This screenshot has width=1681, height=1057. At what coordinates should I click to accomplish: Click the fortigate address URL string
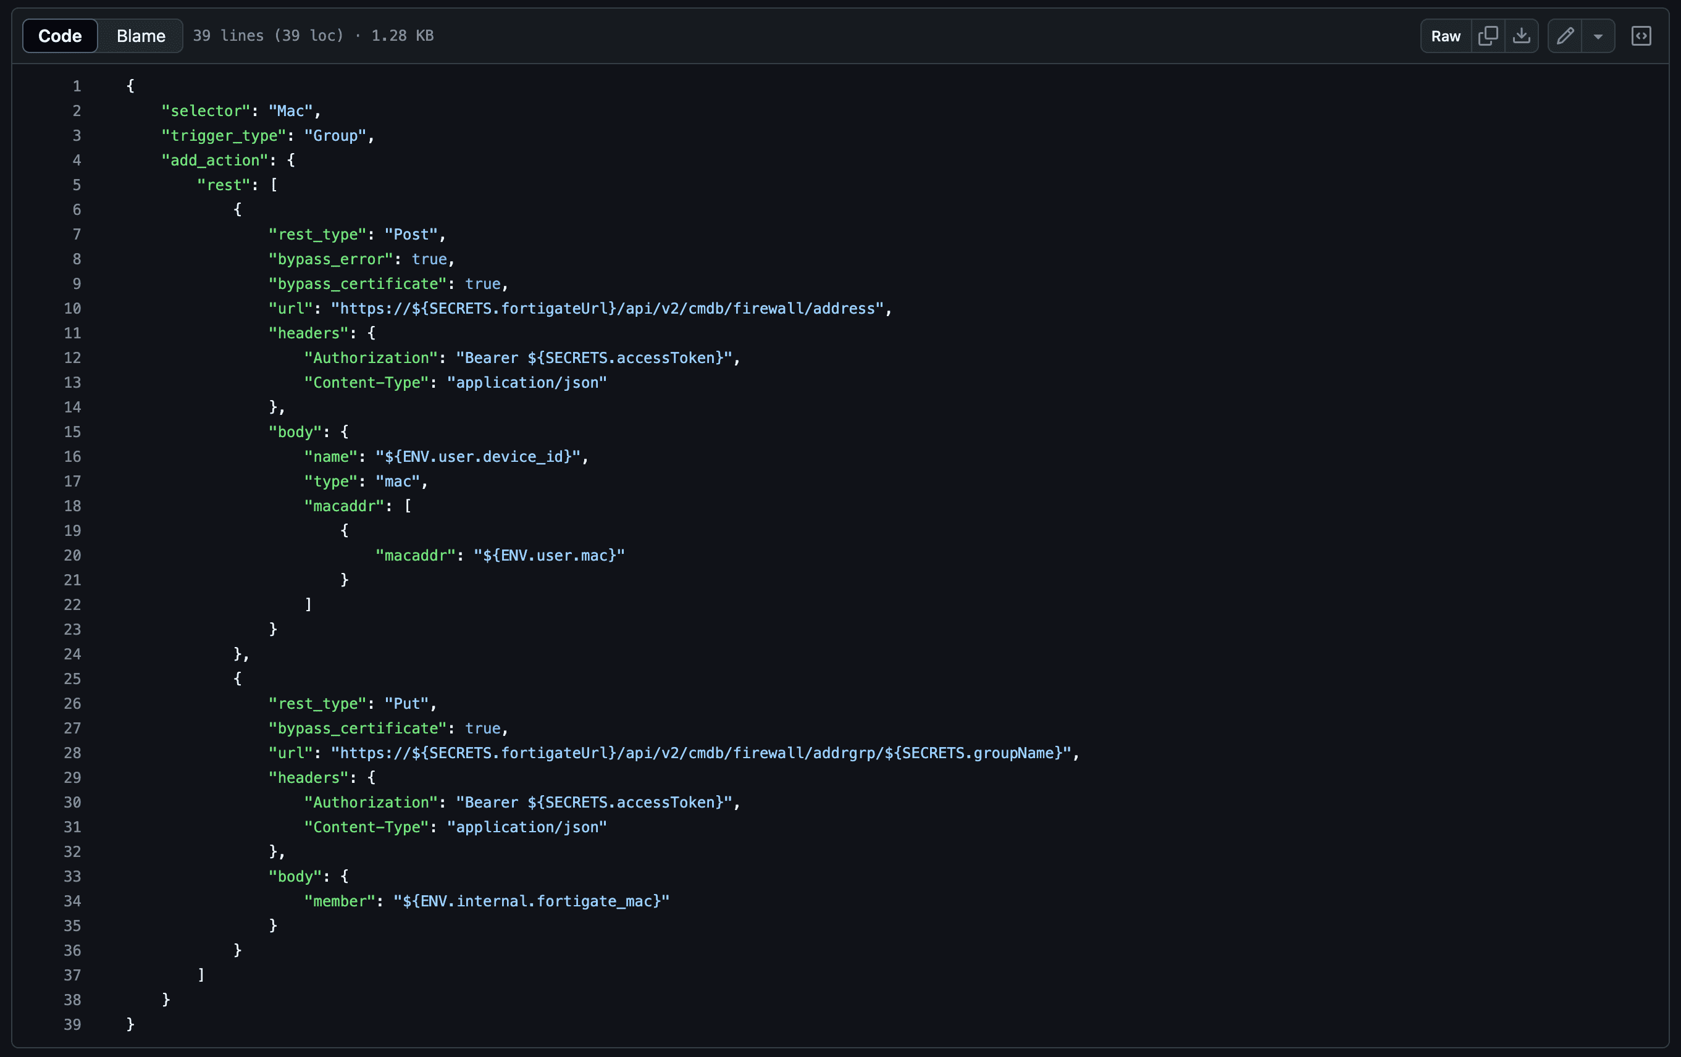tap(607, 308)
